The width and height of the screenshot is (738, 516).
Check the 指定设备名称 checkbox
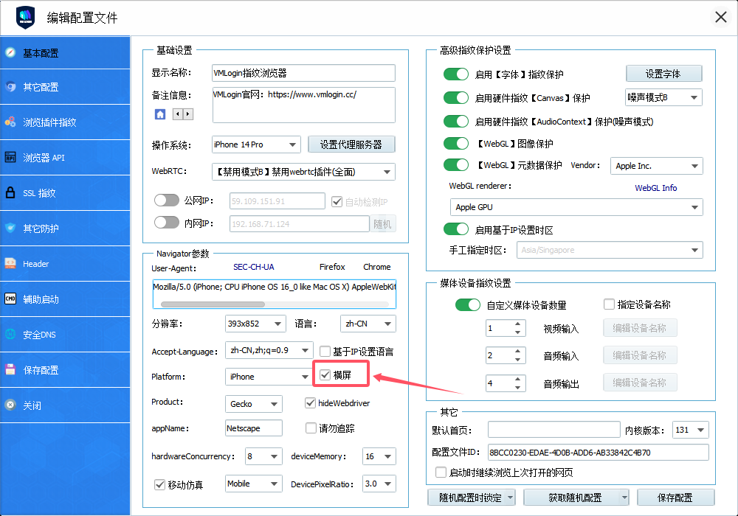coord(609,304)
